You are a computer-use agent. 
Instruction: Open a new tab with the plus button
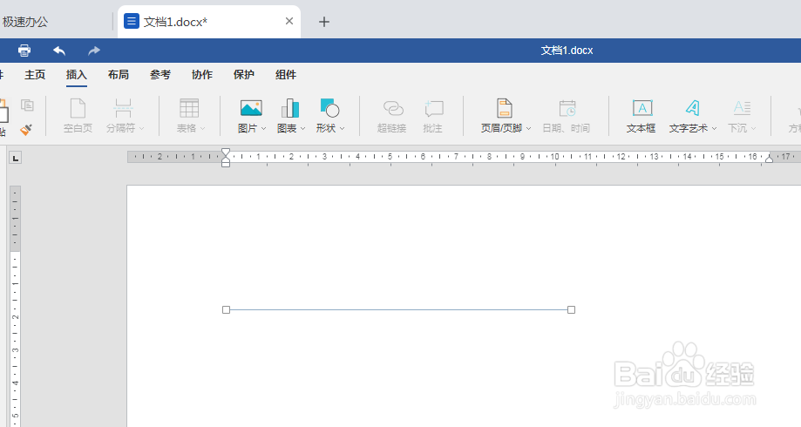tap(324, 22)
